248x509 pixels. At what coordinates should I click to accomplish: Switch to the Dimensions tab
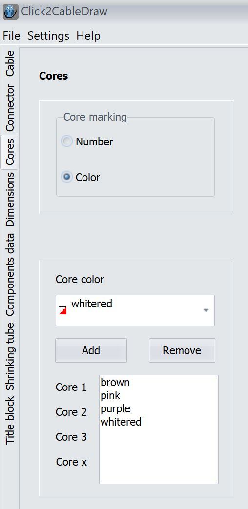click(x=9, y=199)
